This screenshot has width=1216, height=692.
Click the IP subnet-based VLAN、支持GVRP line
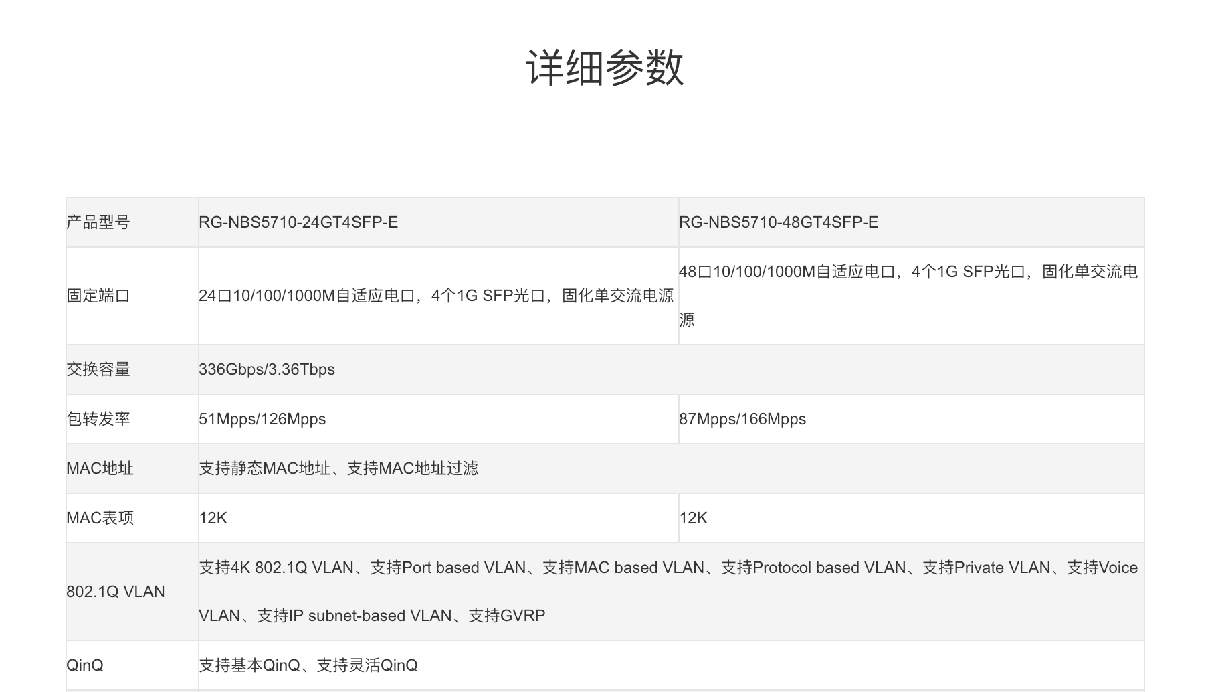(x=372, y=616)
